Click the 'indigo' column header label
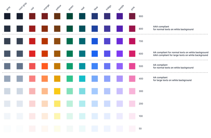This screenshot has width=211, height=138. tap(108, 8)
